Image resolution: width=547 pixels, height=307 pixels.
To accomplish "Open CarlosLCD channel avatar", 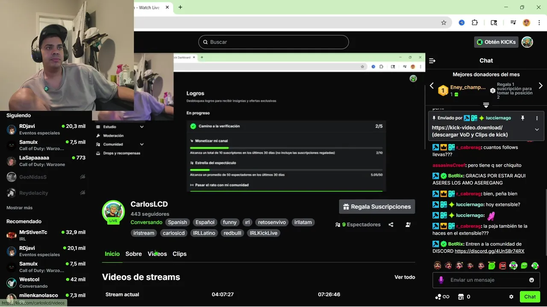I will click(113, 211).
